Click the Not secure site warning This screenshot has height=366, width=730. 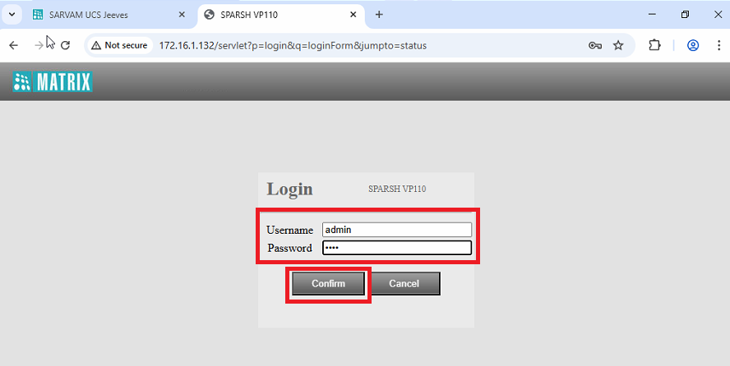click(120, 45)
